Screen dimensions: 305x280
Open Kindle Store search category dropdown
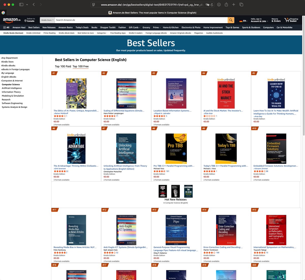click(x=47, y=20)
